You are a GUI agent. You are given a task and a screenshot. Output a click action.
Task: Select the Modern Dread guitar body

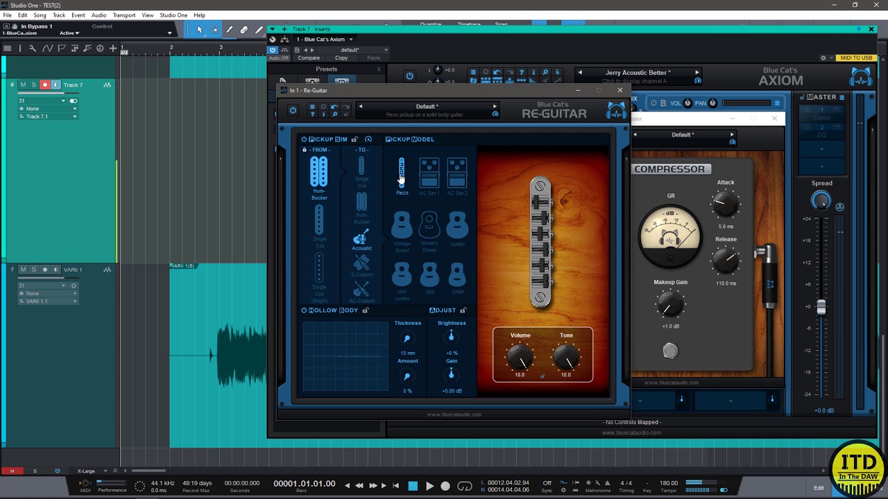tap(429, 231)
